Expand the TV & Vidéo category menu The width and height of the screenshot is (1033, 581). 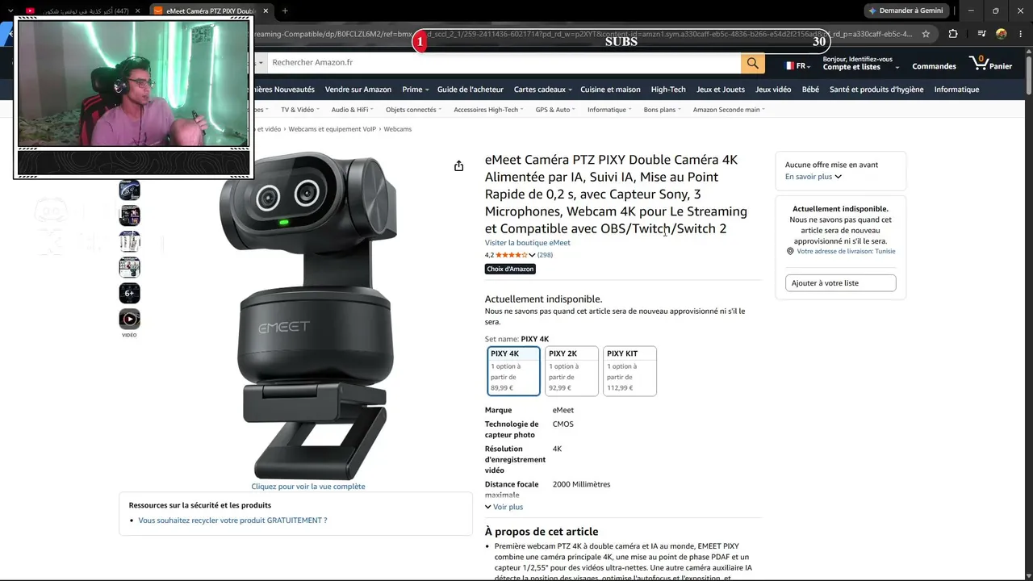[299, 110]
